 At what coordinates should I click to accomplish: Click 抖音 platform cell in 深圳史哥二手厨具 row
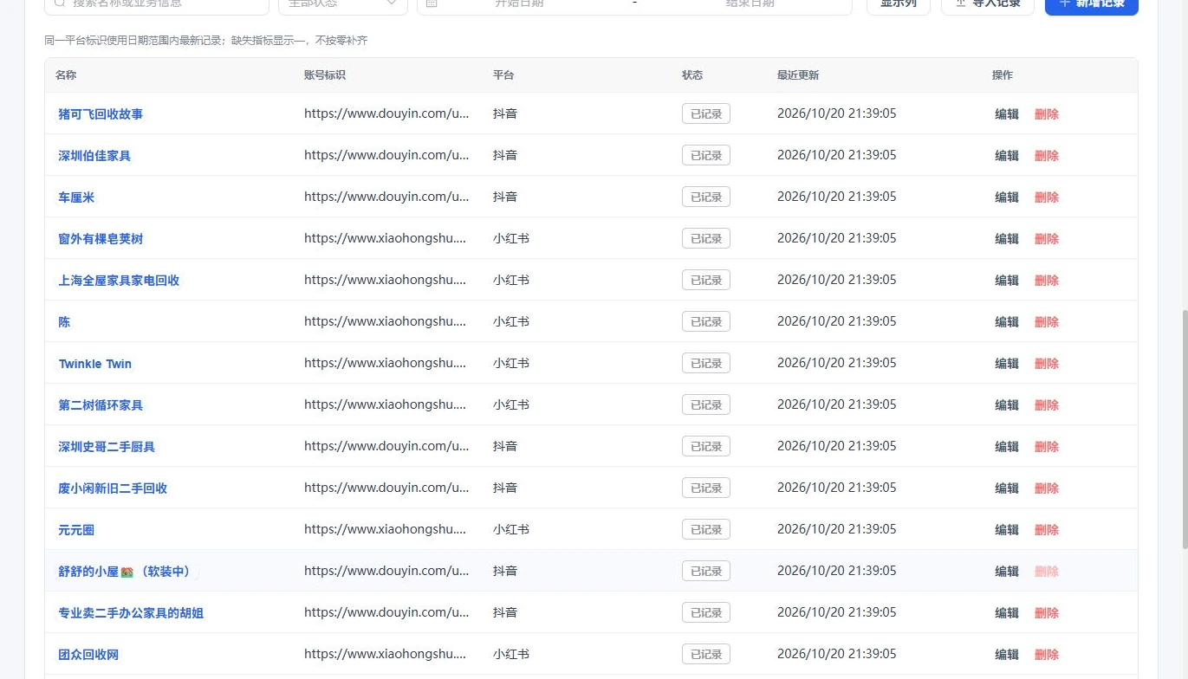pyautogui.click(x=505, y=446)
